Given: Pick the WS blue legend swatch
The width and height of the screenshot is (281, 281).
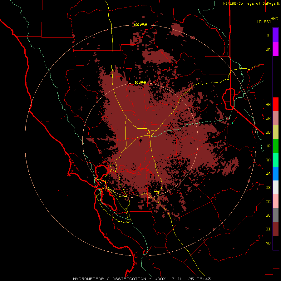Looking at the screenshot, I should click(x=276, y=174).
